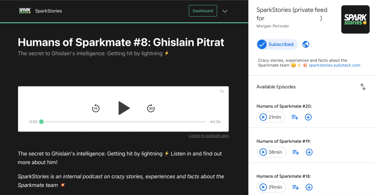Open the SparkStories home link
This screenshot has width=375, height=195.
pyautogui.click(x=48, y=11)
